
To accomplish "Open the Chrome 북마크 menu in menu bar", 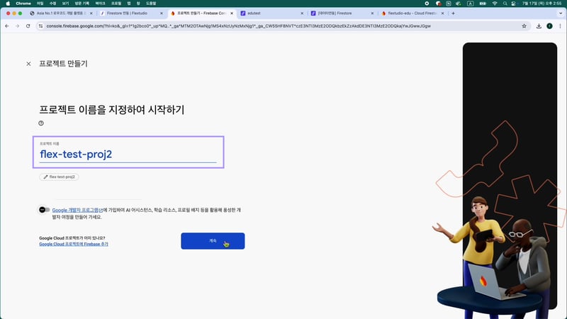I will (100, 4).
